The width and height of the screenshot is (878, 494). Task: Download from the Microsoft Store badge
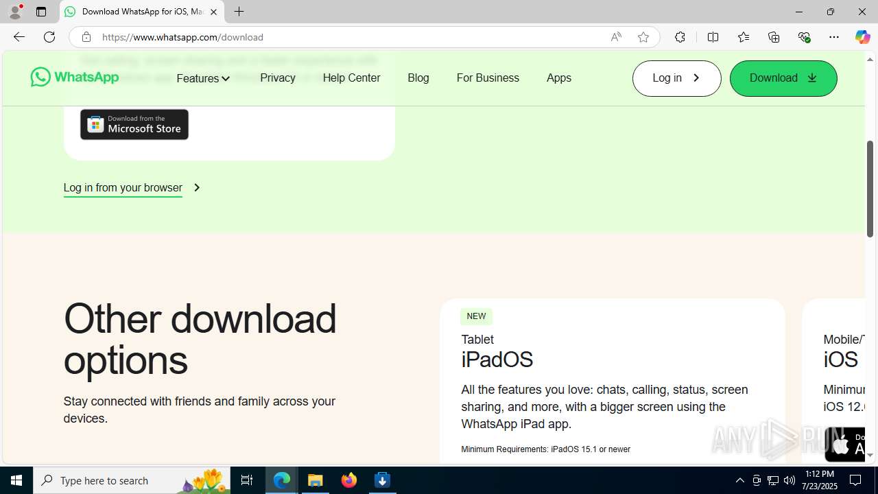click(134, 124)
